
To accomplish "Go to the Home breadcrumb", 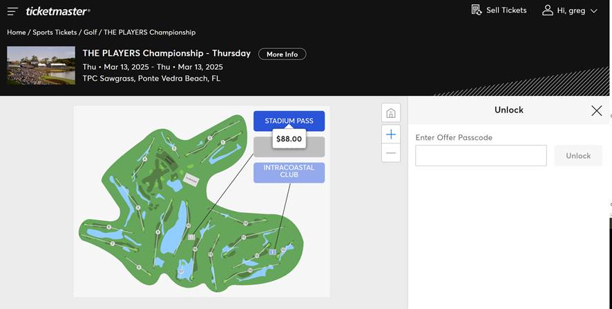I will [17, 32].
